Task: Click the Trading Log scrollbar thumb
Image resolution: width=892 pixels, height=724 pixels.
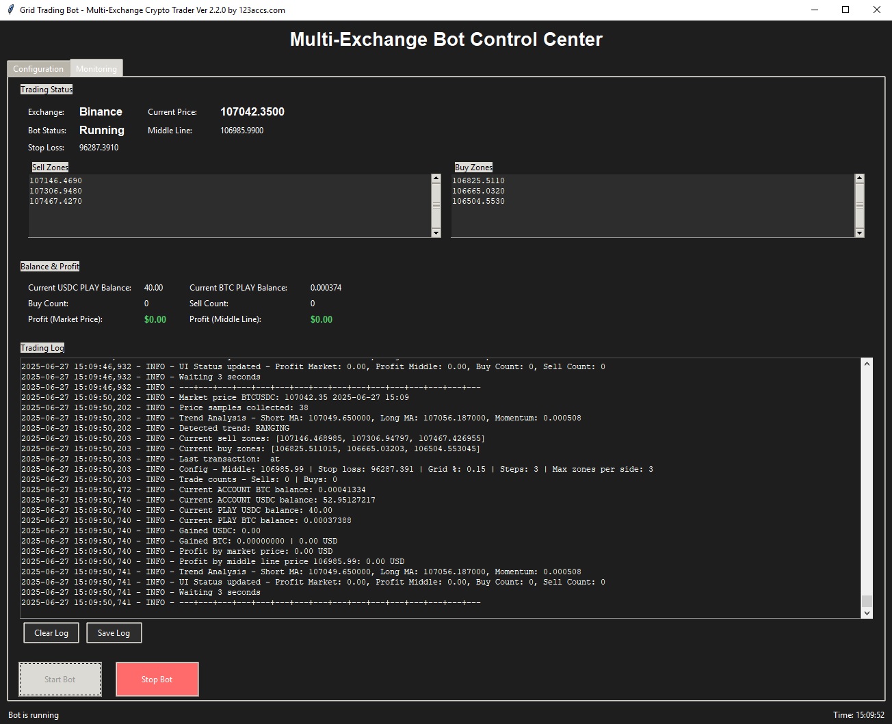Action: click(x=867, y=601)
